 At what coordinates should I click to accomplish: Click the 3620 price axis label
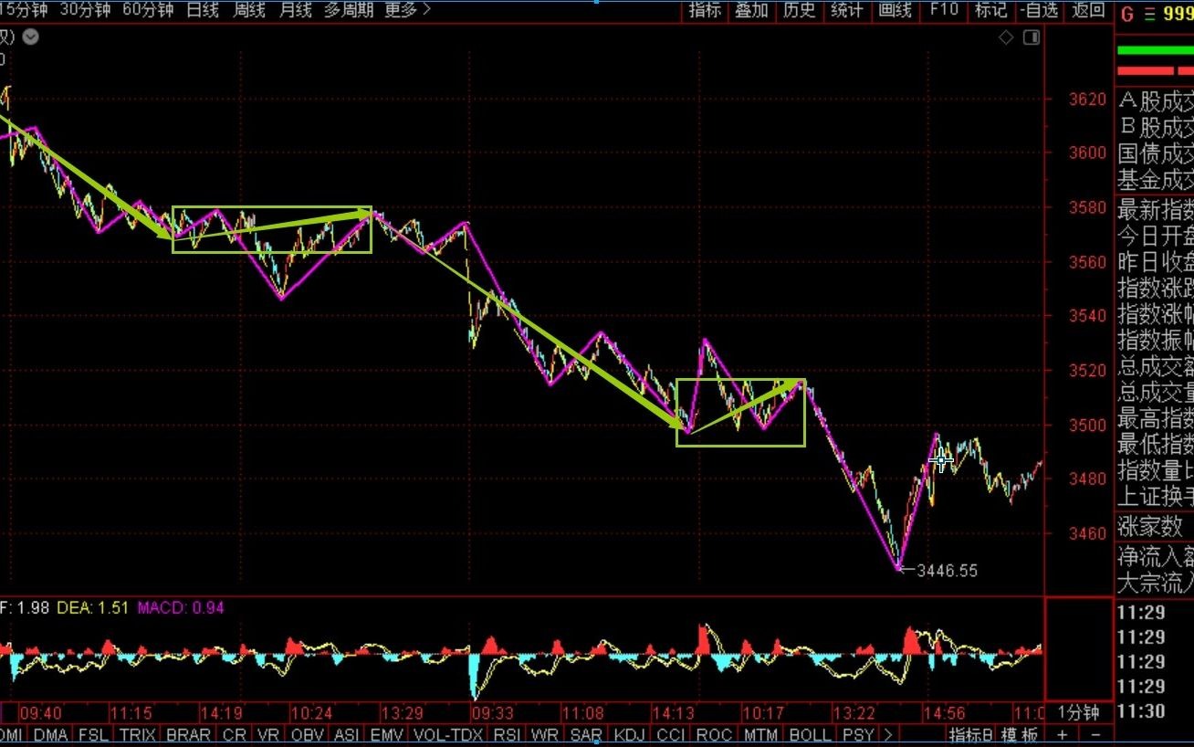tap(1086, 99)
